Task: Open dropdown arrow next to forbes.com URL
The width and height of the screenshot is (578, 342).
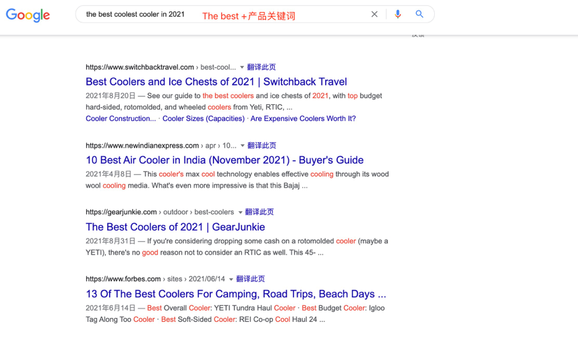Action: pos(231,279)
